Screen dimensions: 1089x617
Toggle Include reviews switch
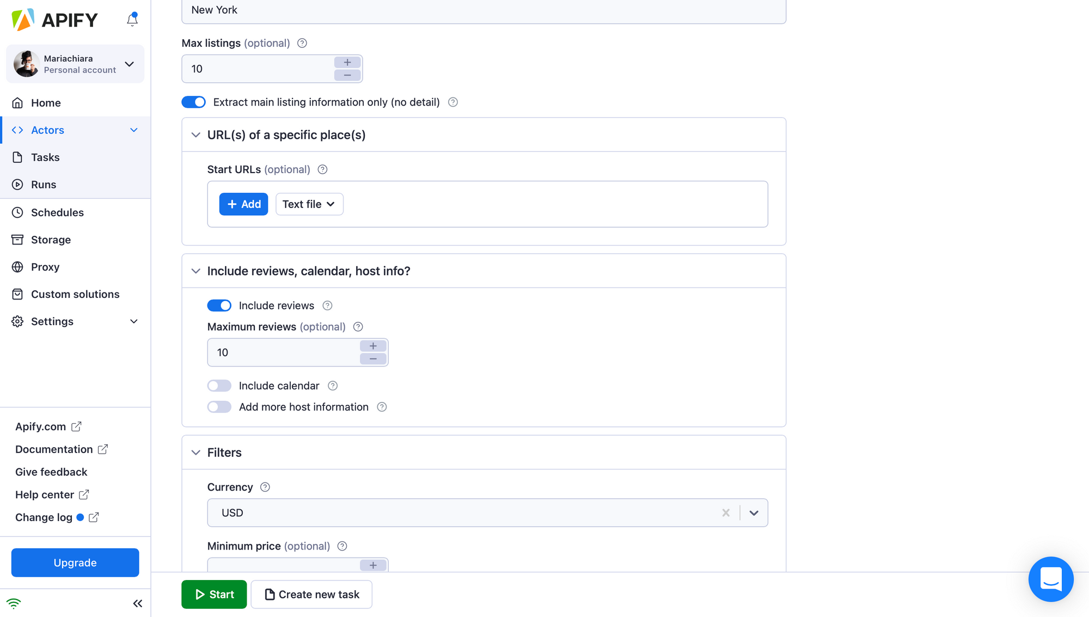pyautogui.click(x=219, y=306)
